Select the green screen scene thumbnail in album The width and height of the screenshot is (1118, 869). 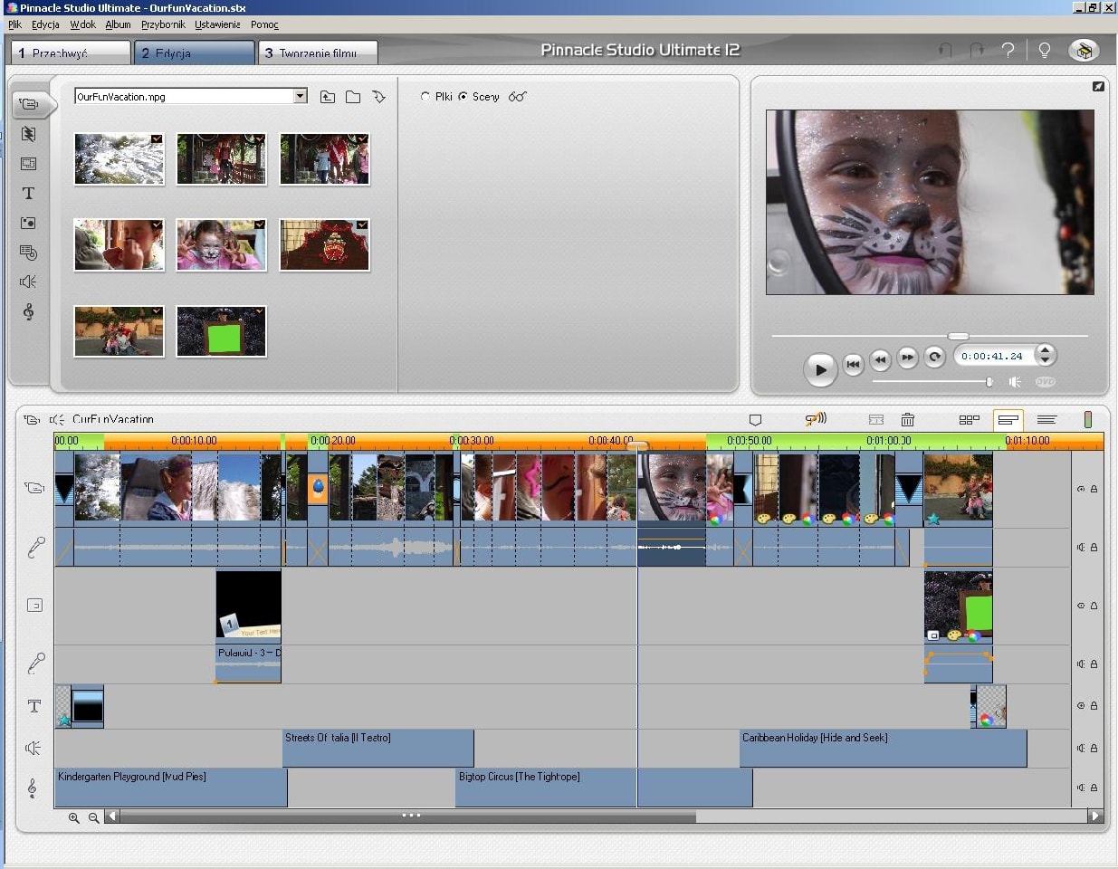[221, 332]
